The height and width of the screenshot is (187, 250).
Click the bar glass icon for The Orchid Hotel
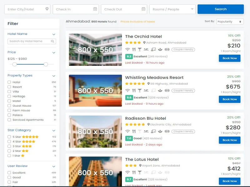point(140,50)
